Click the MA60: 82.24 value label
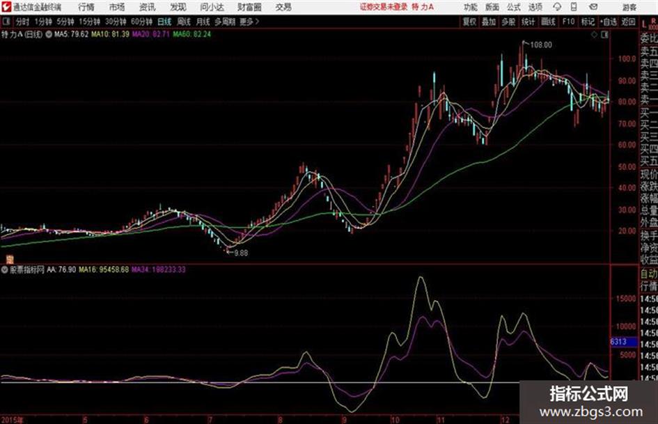The image size is (658, 424). tap(191, 34)
